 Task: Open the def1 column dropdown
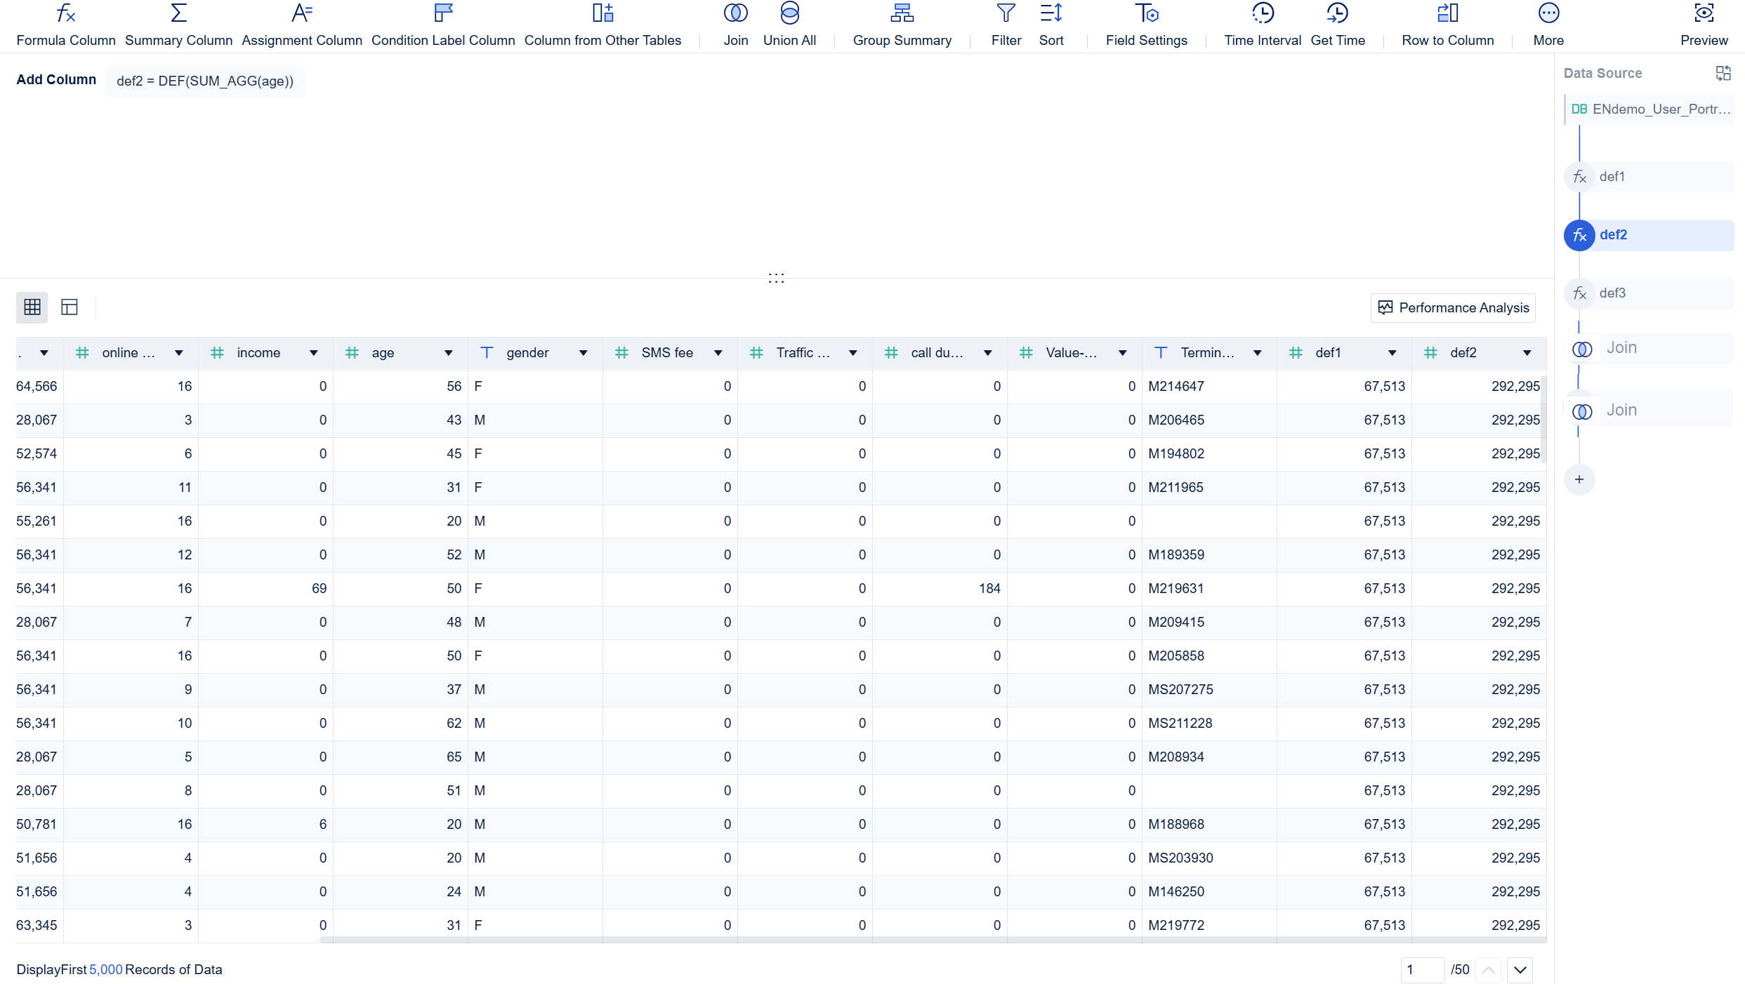1392,353
